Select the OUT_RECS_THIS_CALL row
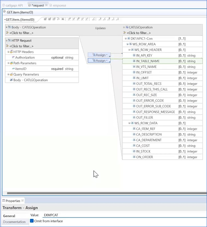 162,89
